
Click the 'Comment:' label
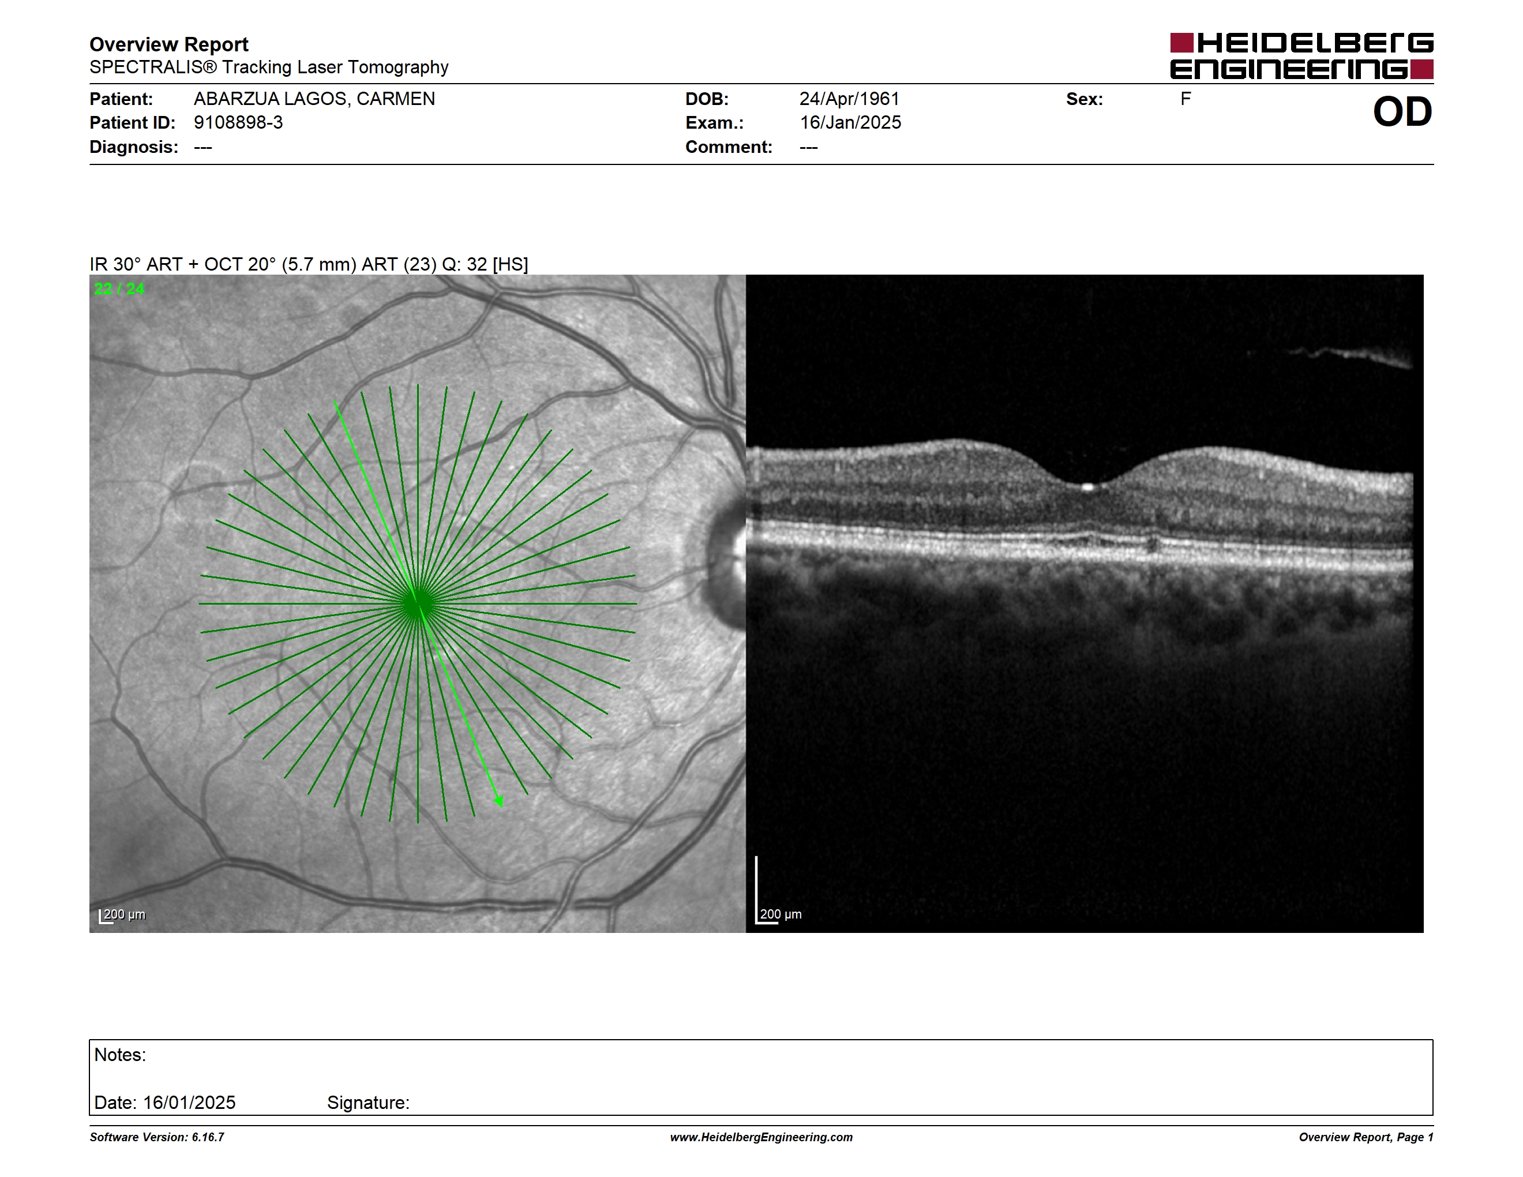[728, 147]
